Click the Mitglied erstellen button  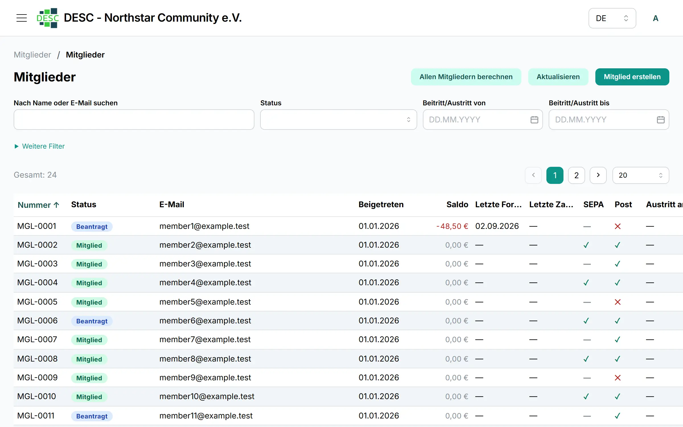(632, 77)
